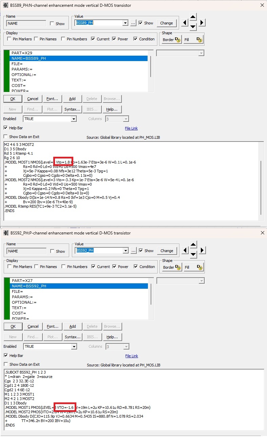Select PART=X29 attribute row
The width and height of the screenshot is (267, 437).
click(79, 53)
